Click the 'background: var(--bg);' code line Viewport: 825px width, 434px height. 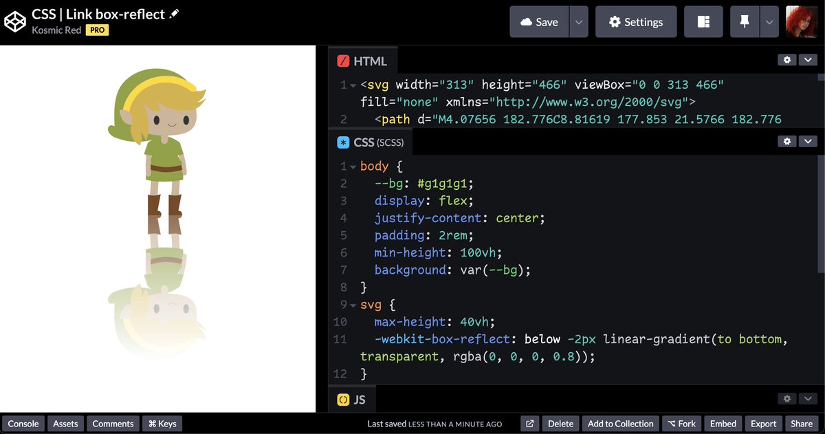point(453,270)
